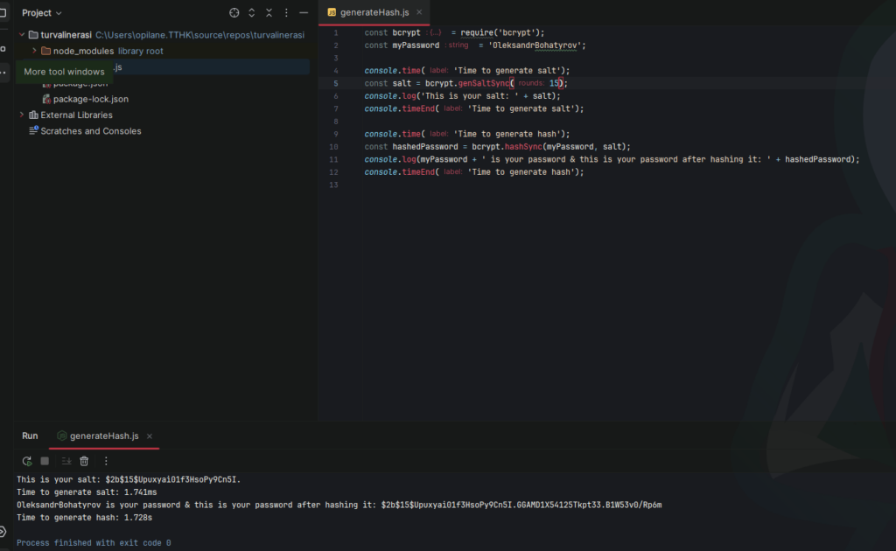Screen dimensions: 896x551
Task: Click the More tool windows button
Action: [x=4, y=72]
